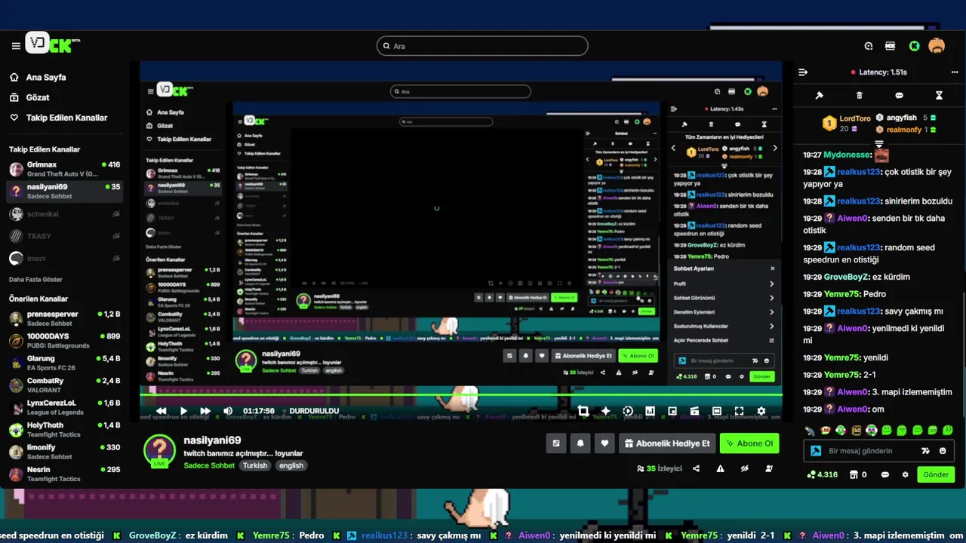This screenshot has height=543, width=966.
Task: Open recommended channel prensesperver
Action: coord(63,318)
